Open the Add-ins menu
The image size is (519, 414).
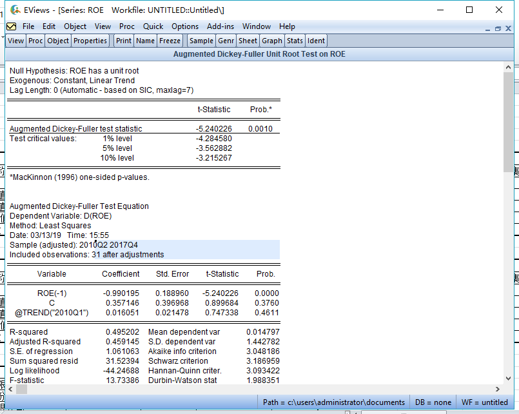click(x=220, y=26)
